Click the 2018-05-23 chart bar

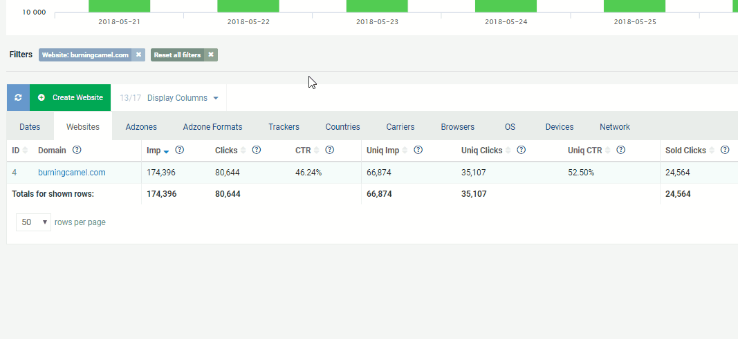(377, 6)
